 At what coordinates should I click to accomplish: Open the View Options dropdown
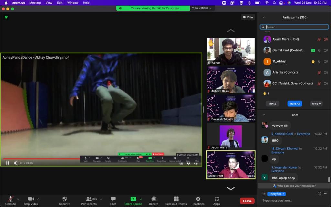[x=202, y=8]
